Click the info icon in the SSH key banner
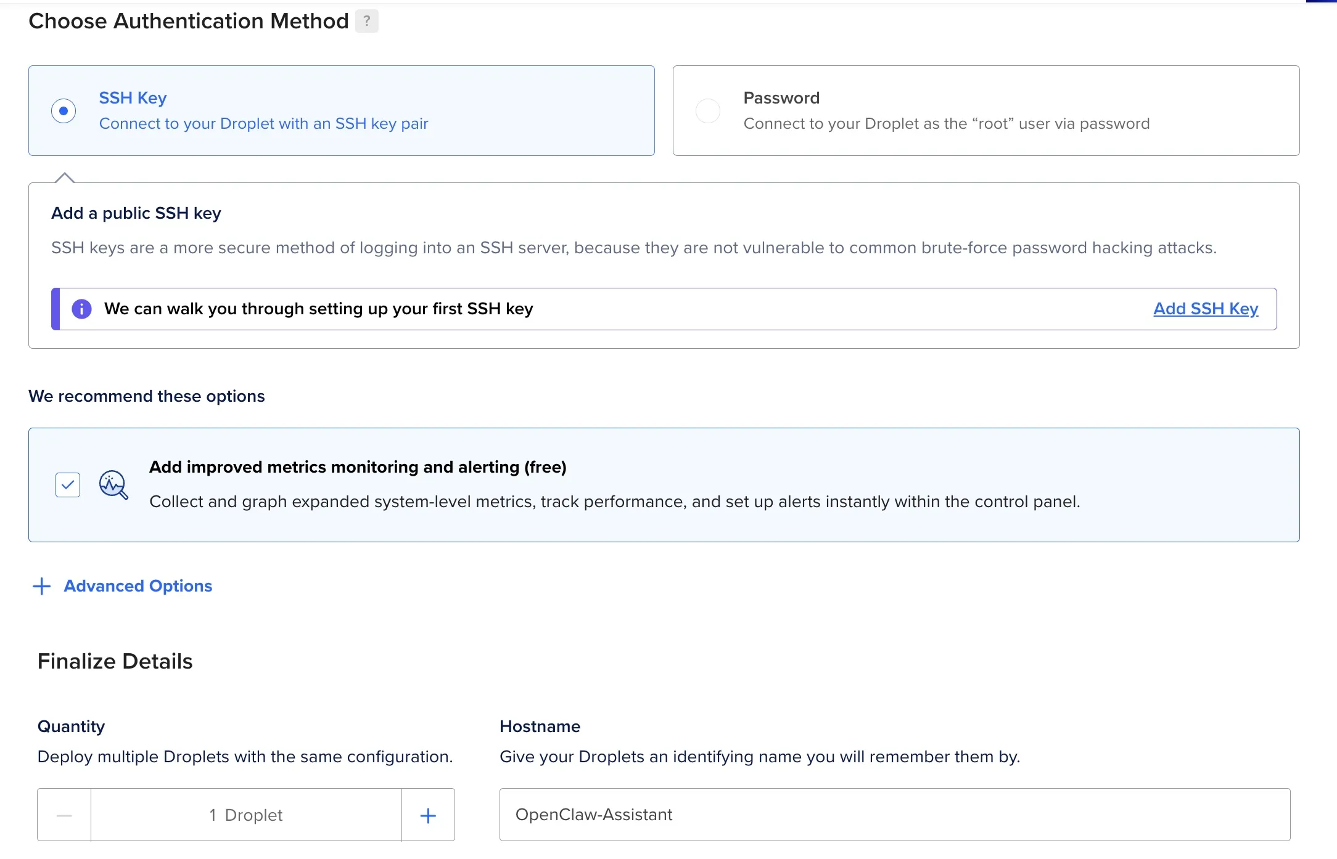The image size is (1337, 859). click(x=81, y=308)
